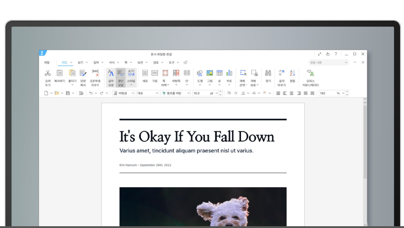The image size is (404, 228).
Task: Open the underline style dropdown arrow
Action: coord(248,93)
